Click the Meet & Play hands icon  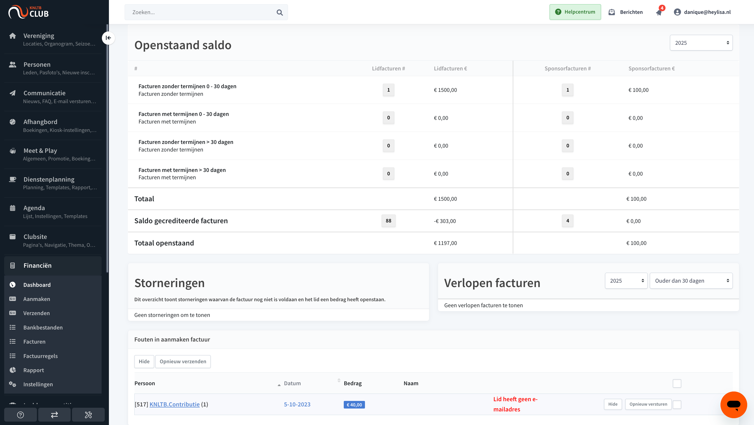tap(13, 151)
